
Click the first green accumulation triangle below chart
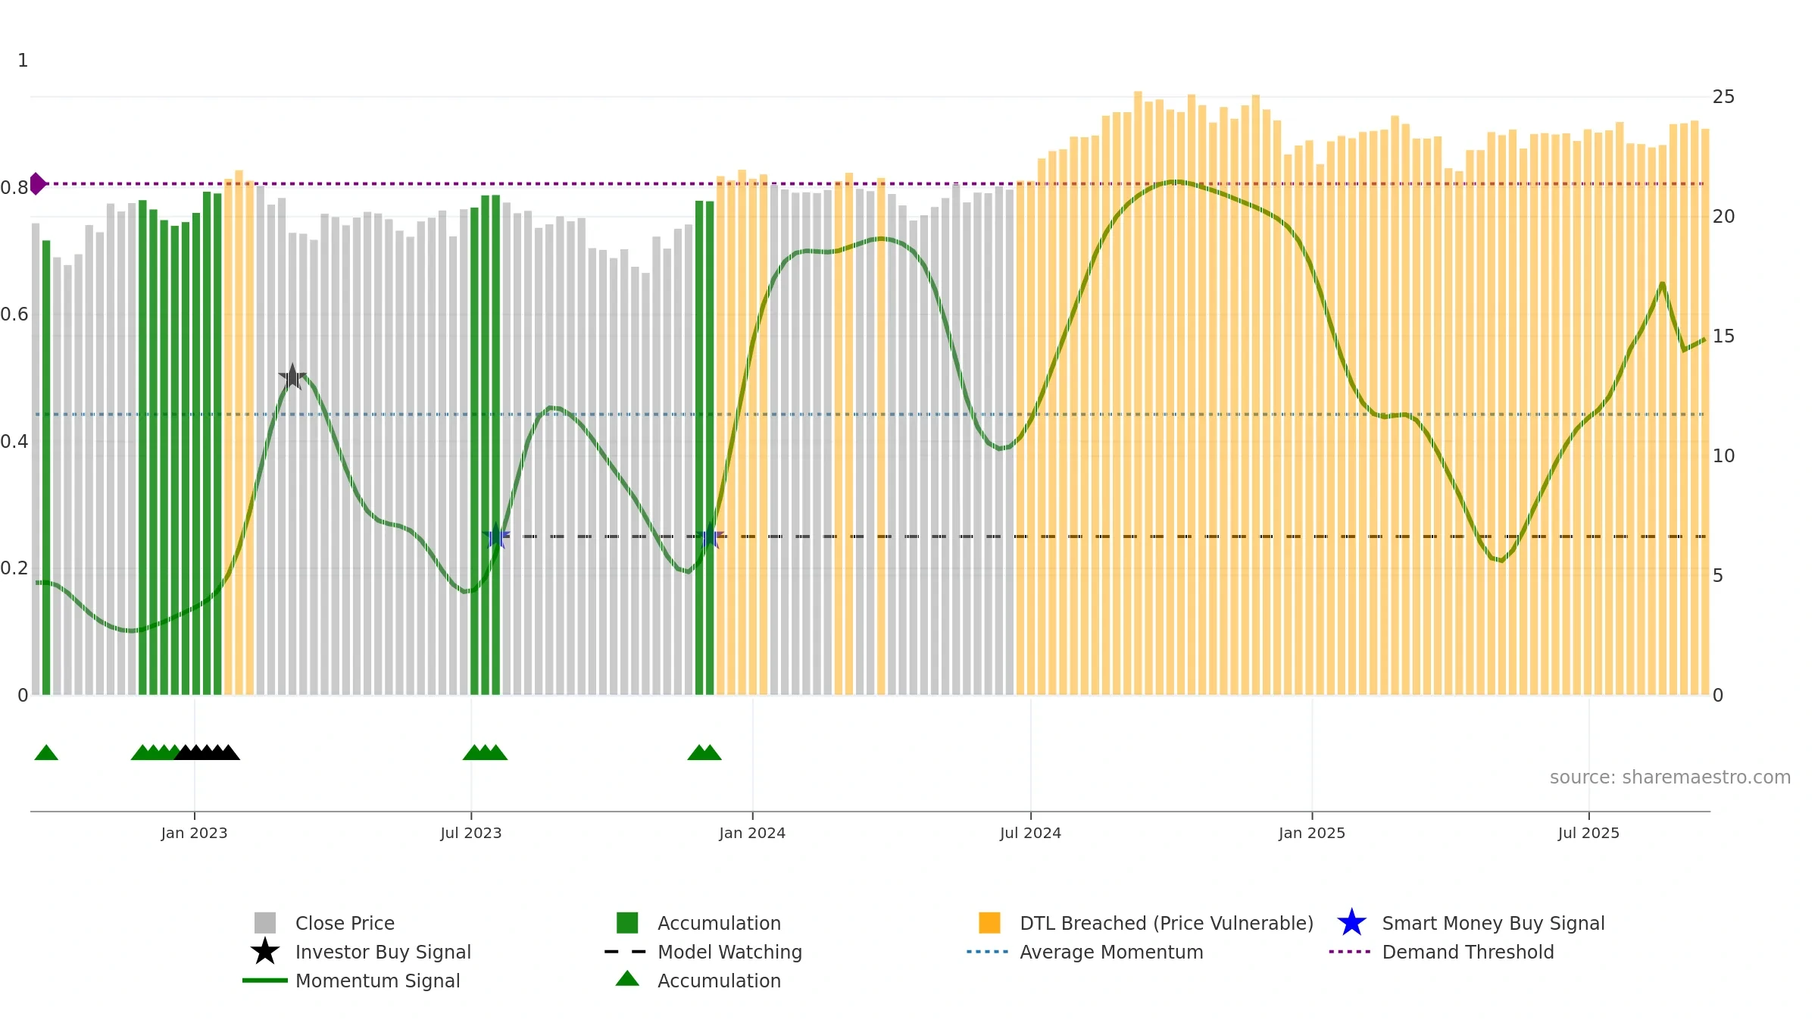click(x=46, y=752)
